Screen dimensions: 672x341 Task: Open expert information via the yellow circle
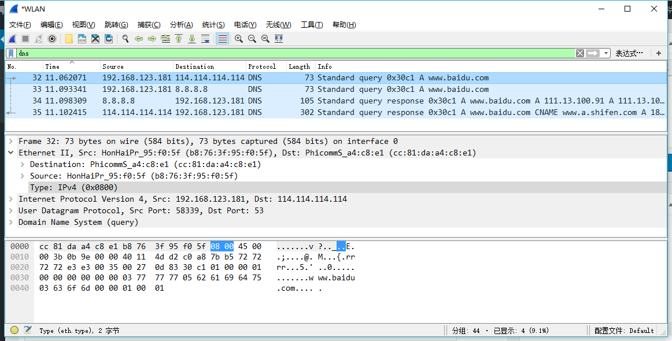tap(14, 330)
